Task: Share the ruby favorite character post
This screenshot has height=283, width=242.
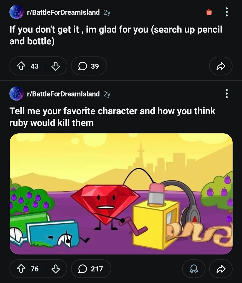Action: pos(220,269)
